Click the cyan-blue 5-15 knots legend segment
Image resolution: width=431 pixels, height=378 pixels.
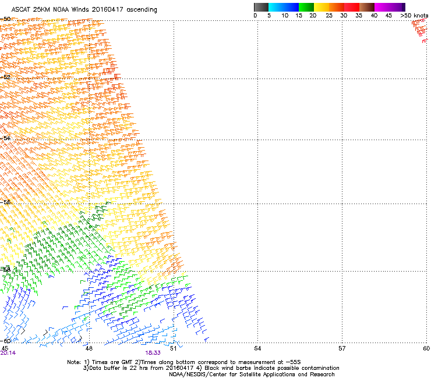tap(284, 7)
